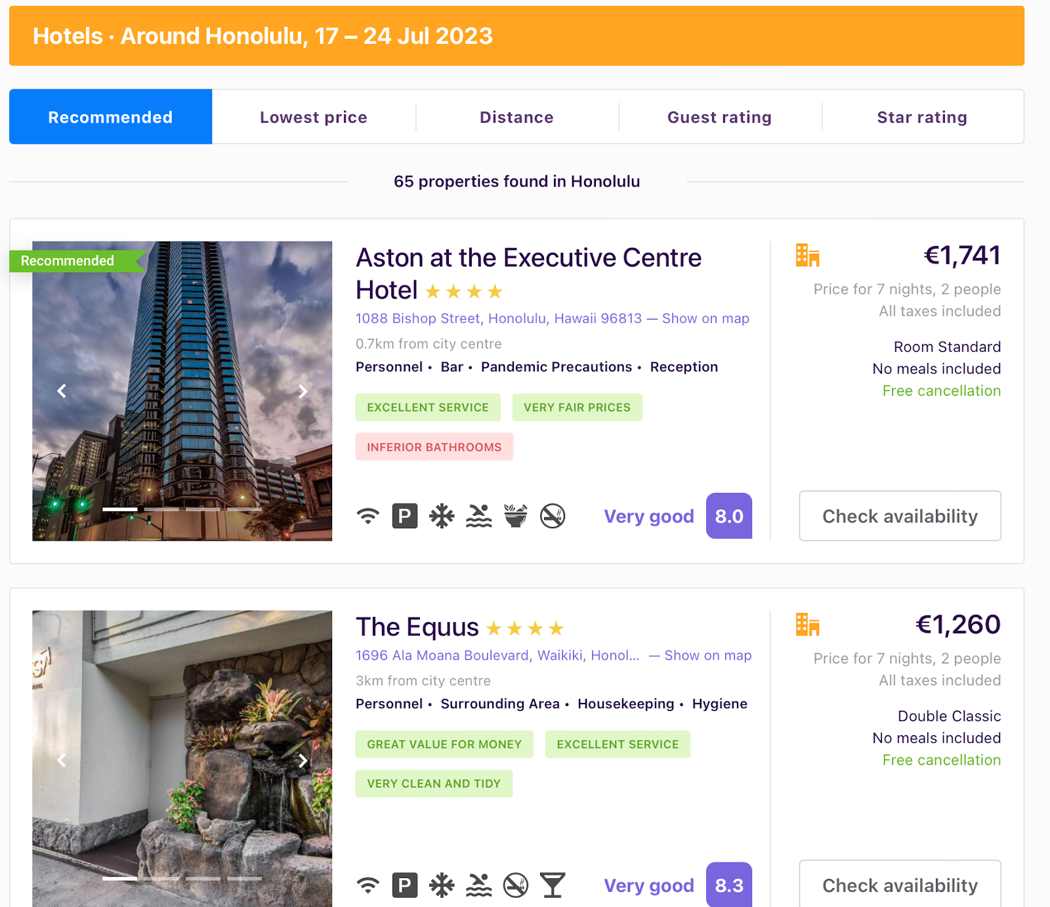Viewport: 1050px width, 907px height.
Task: Click the Very Fair Prices tag
Action: pos(577,408)
